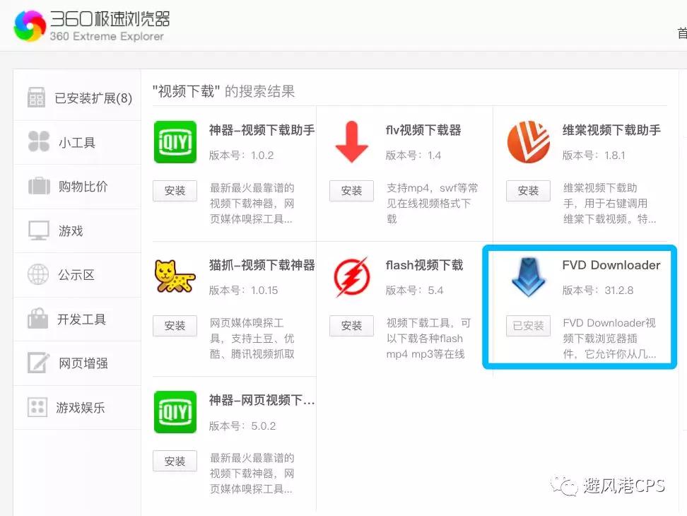Click the version text 版本号: 1.4
The height and width of the screenshot is (516, 687).
413,156
